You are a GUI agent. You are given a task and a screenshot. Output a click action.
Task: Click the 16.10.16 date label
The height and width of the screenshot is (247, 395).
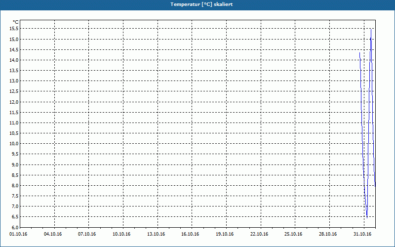tap(190, 234)
